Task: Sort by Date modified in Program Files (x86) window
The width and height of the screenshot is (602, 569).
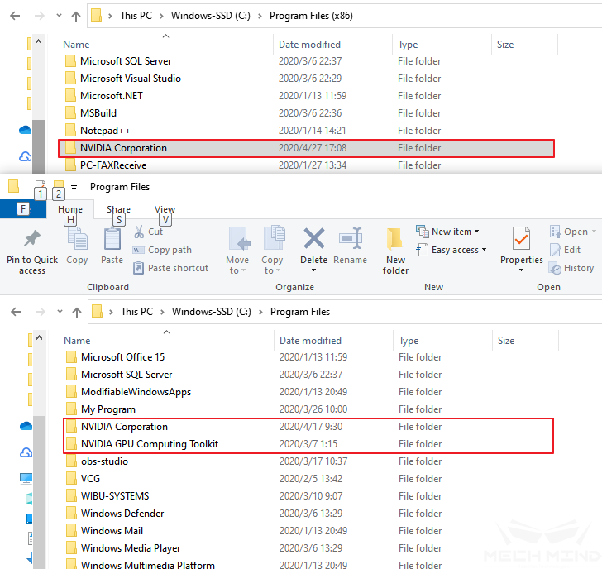Action: tap(309, 45)
